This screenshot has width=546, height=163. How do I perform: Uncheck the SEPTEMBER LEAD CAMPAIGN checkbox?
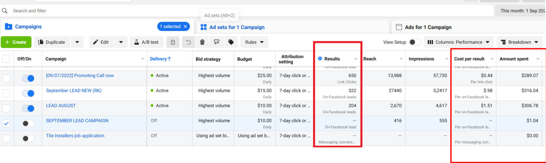[x=6, y=123]
